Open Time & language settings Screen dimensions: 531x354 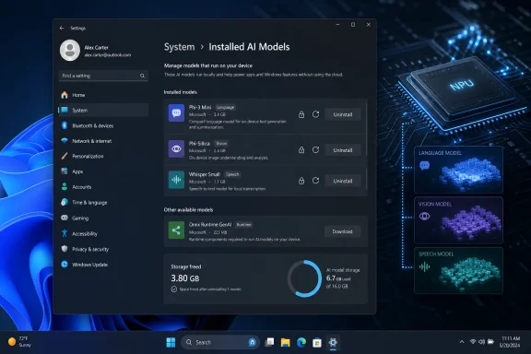pyautogui.click(x=103, y=203)
